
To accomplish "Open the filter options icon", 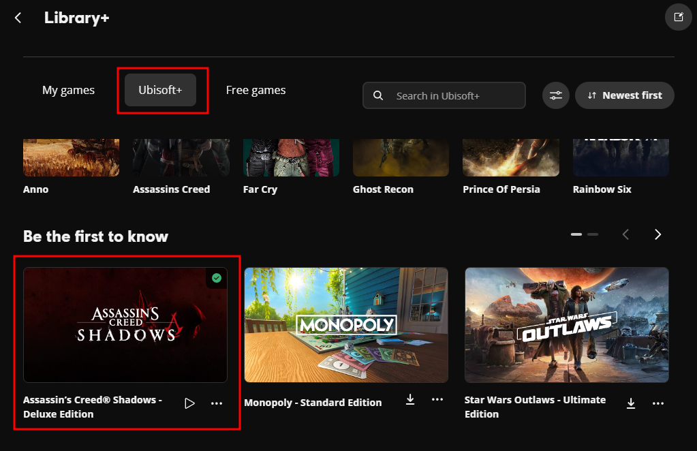I will (556, 95).
